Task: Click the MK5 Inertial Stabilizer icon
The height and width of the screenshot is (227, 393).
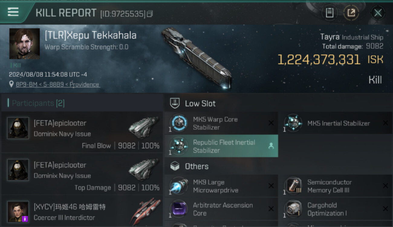Action: click(x=293, y=123)
